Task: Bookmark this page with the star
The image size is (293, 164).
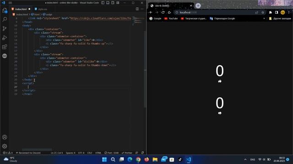Action: 263,12
